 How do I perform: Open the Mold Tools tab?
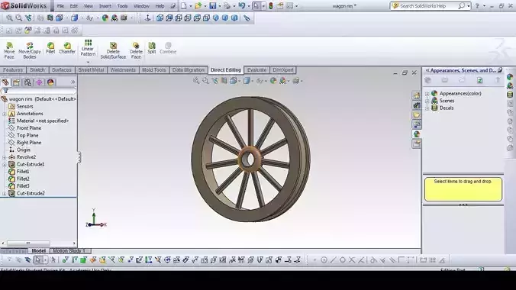tap(153, 69)
